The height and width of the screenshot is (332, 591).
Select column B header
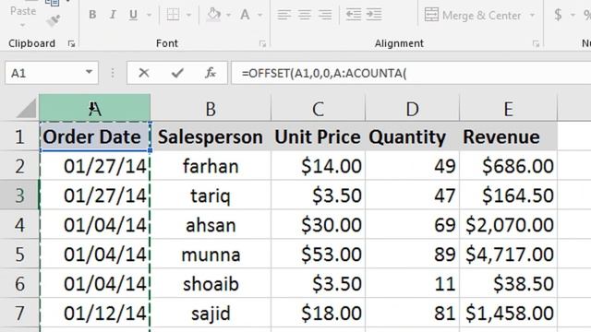tap(211, 108)
